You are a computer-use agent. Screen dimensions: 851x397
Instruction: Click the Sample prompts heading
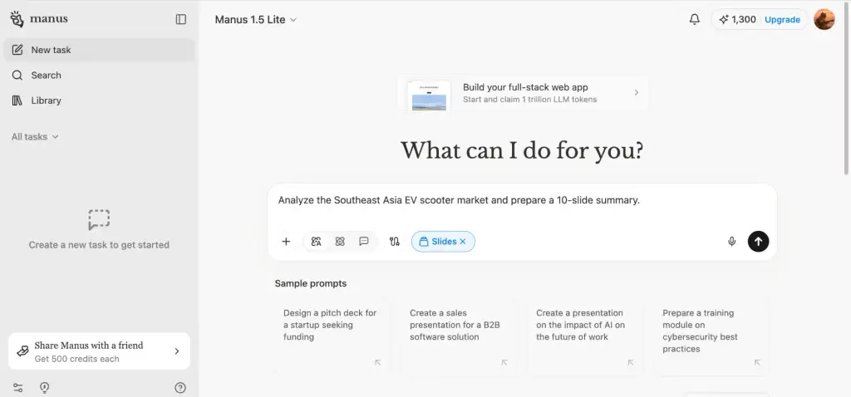(311, 284)
